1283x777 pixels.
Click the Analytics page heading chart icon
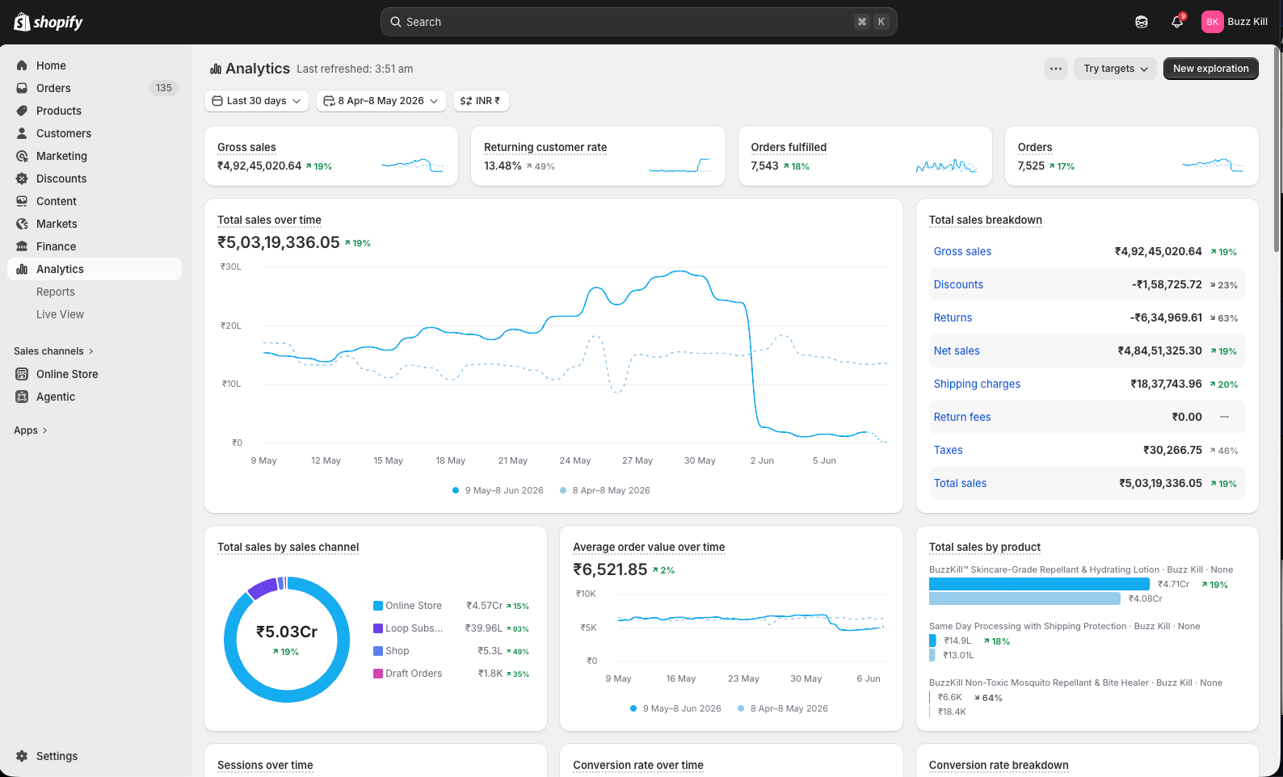pyautogui.click(x=216, y=69)
